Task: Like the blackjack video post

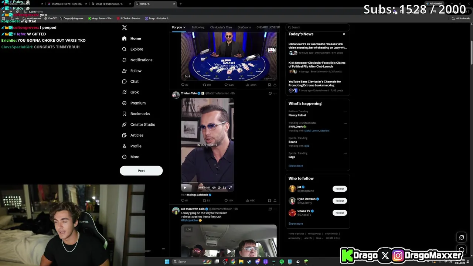Action: 229,85
